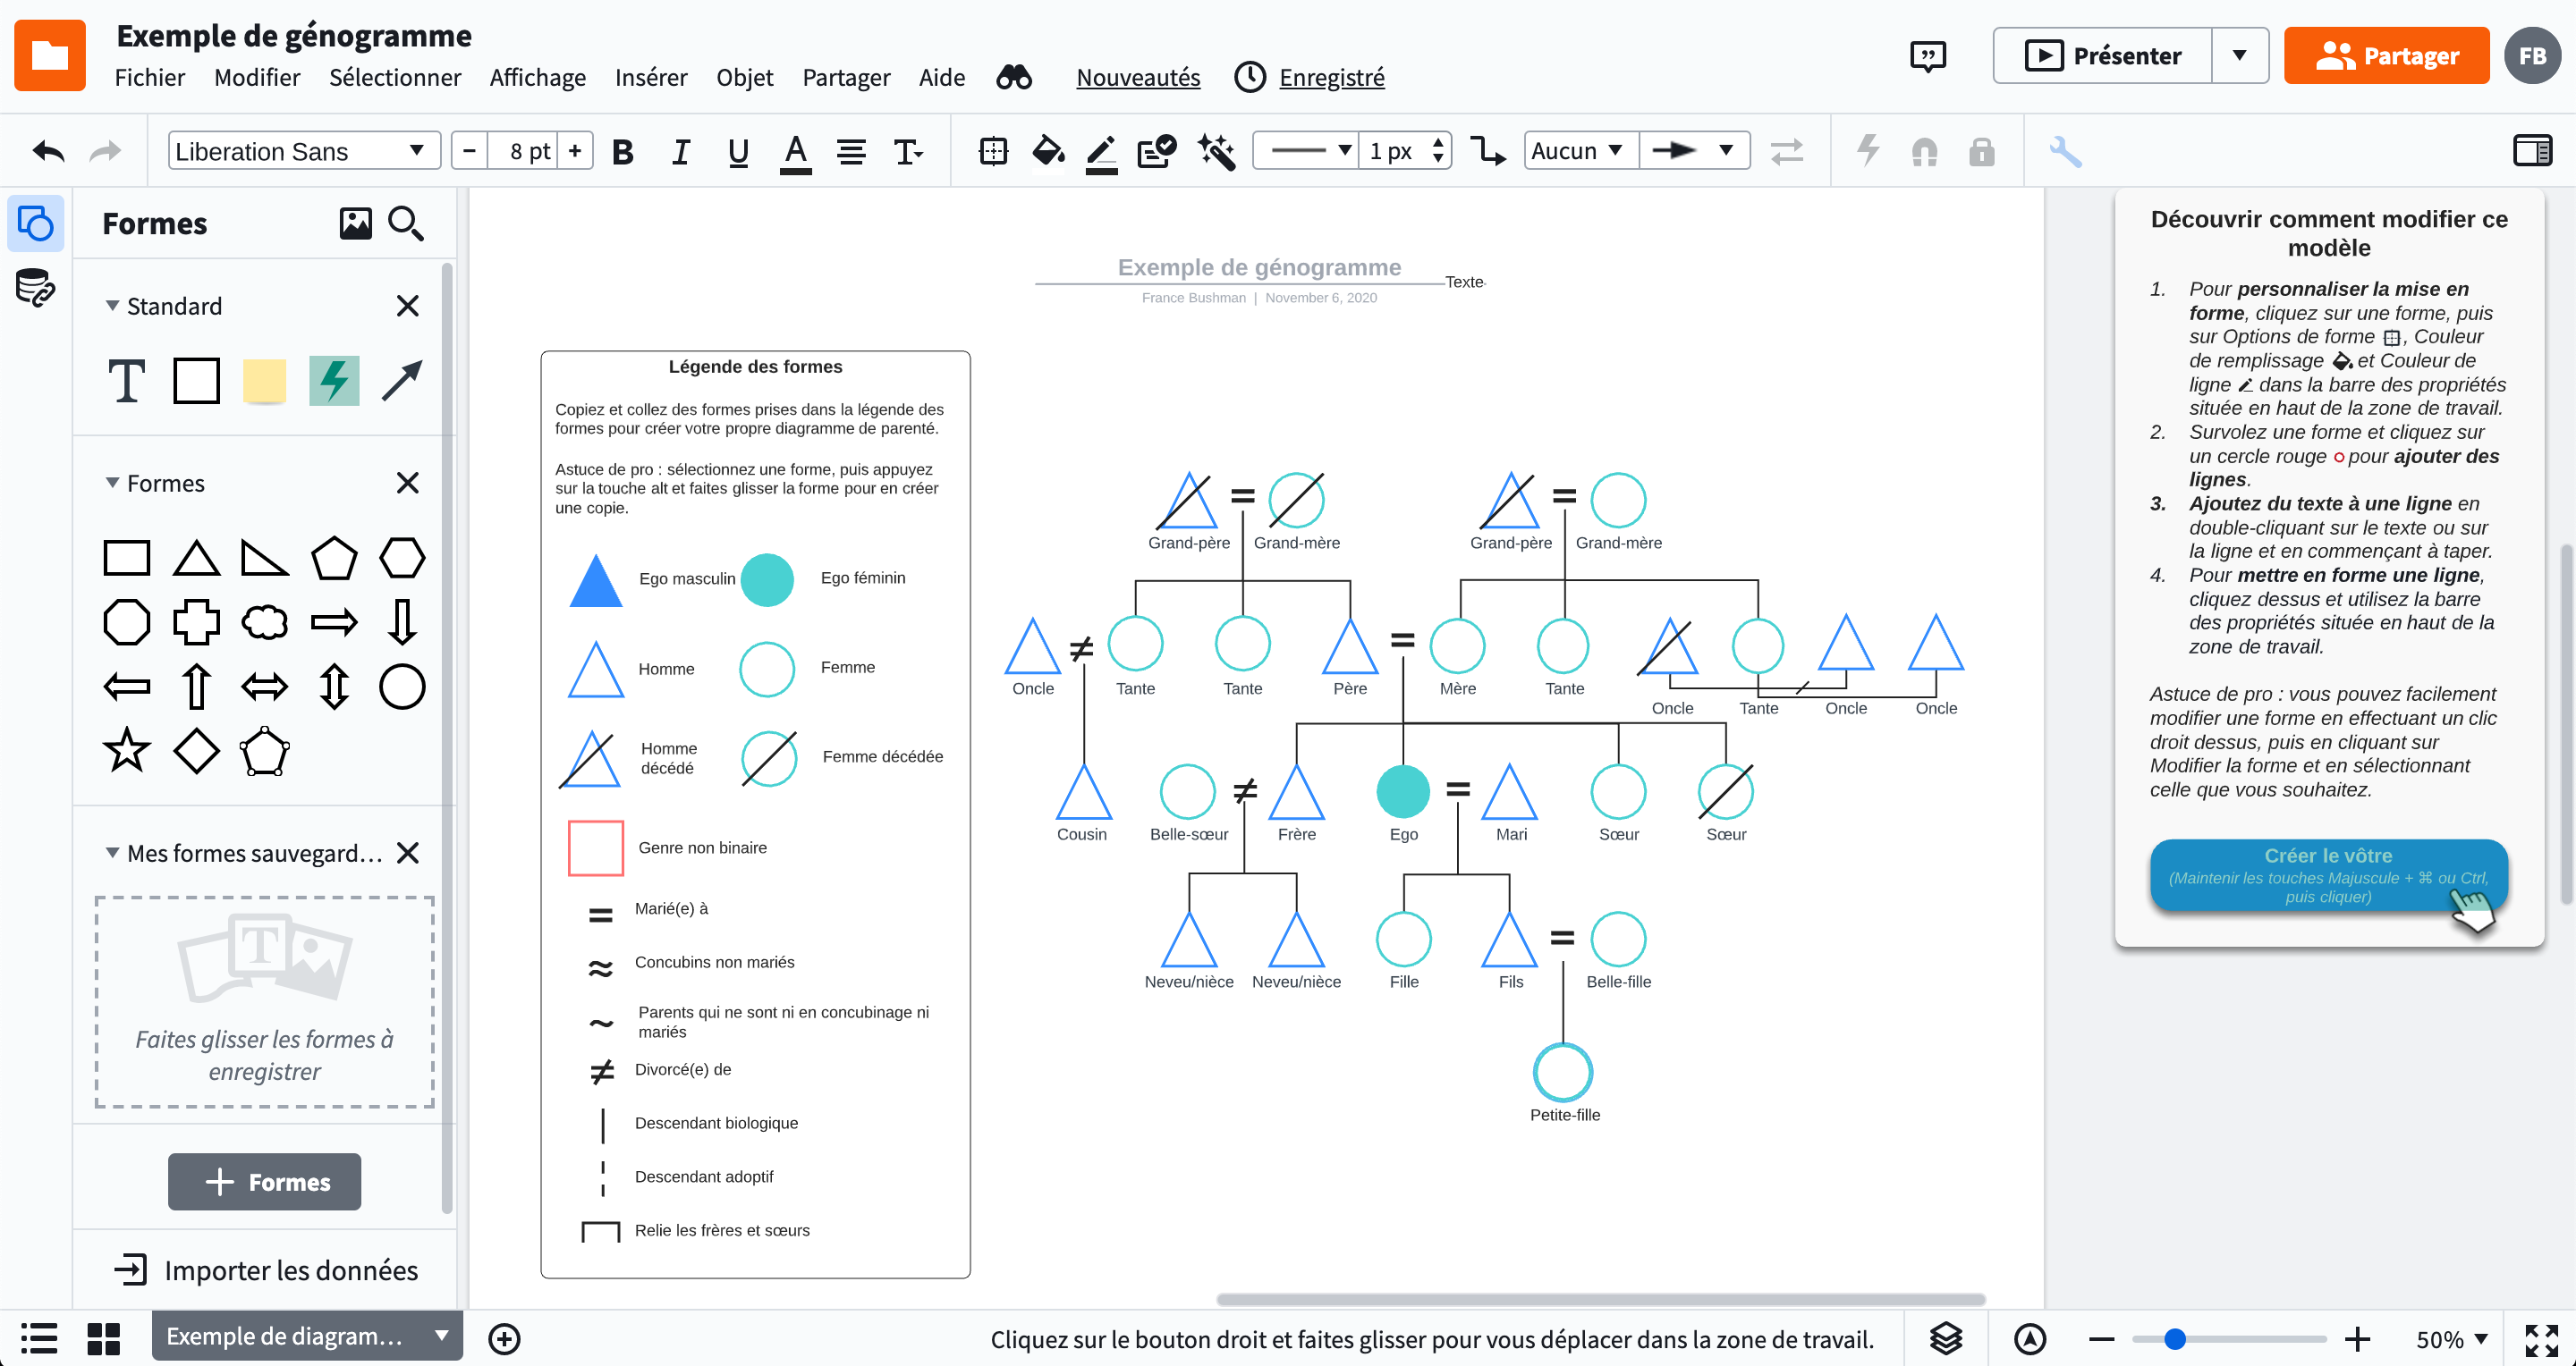
Task: Click the Nouveautés link
Action: coord(1137,77)
